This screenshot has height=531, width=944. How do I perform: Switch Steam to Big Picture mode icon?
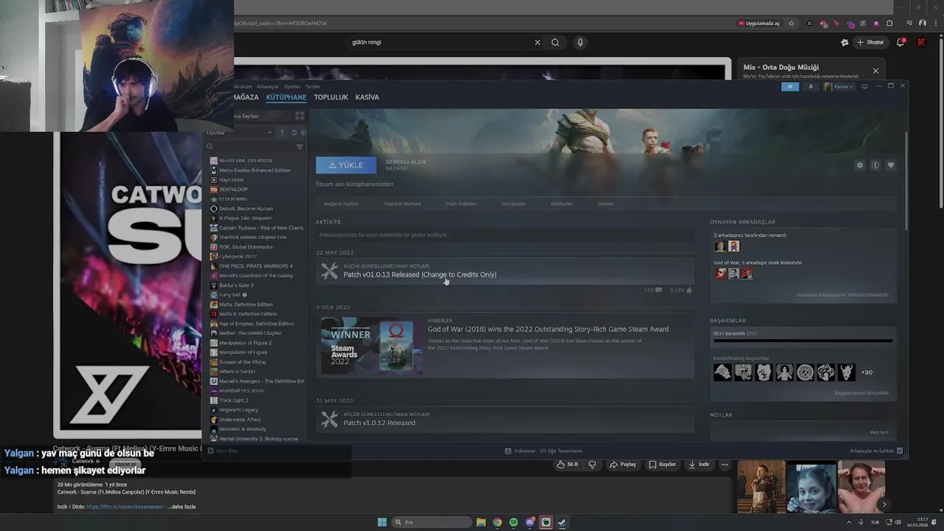864,86
